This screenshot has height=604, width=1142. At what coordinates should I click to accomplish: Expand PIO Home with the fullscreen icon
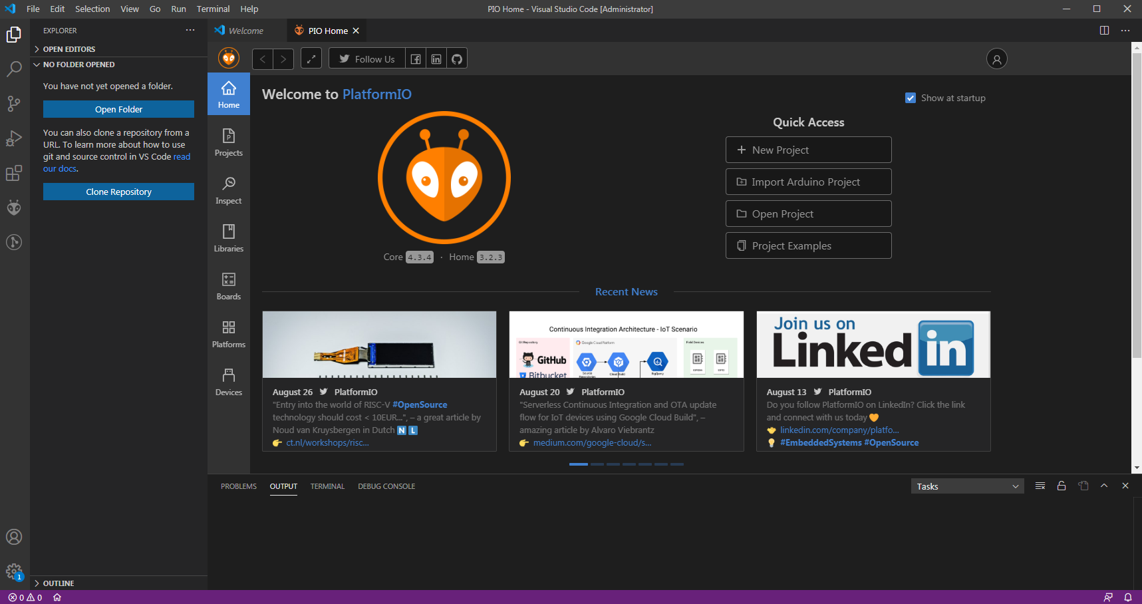pos(311,59)
